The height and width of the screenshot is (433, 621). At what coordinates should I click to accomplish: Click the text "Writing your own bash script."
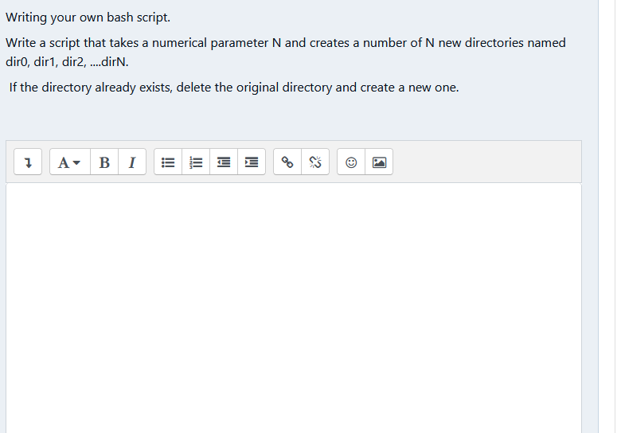[x=88, y=18]
